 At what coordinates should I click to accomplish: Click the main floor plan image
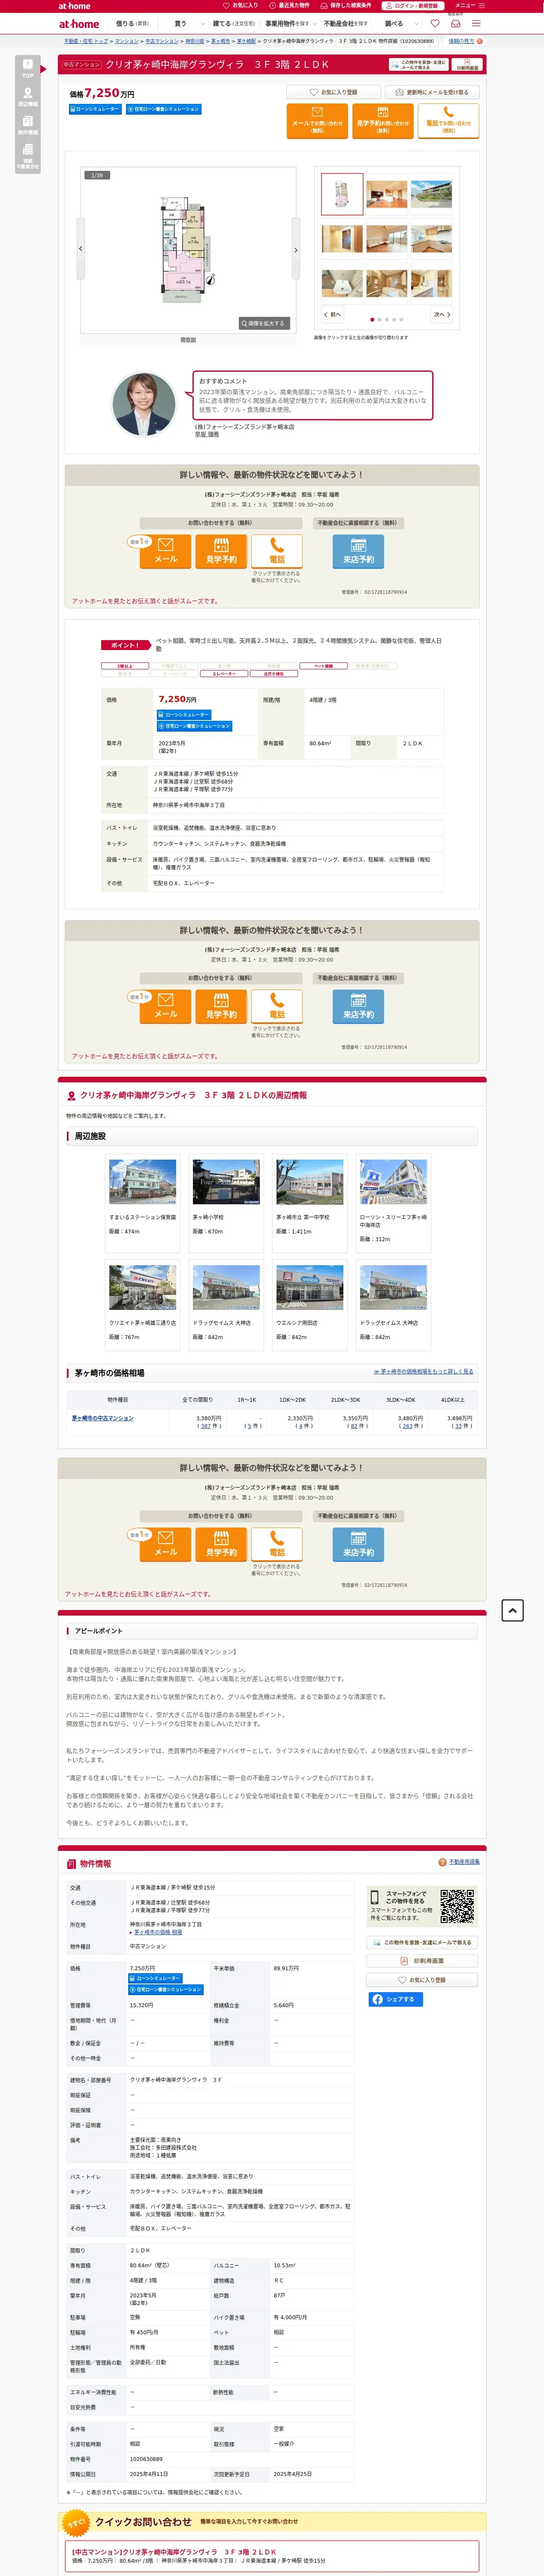[x=188, y=250]
